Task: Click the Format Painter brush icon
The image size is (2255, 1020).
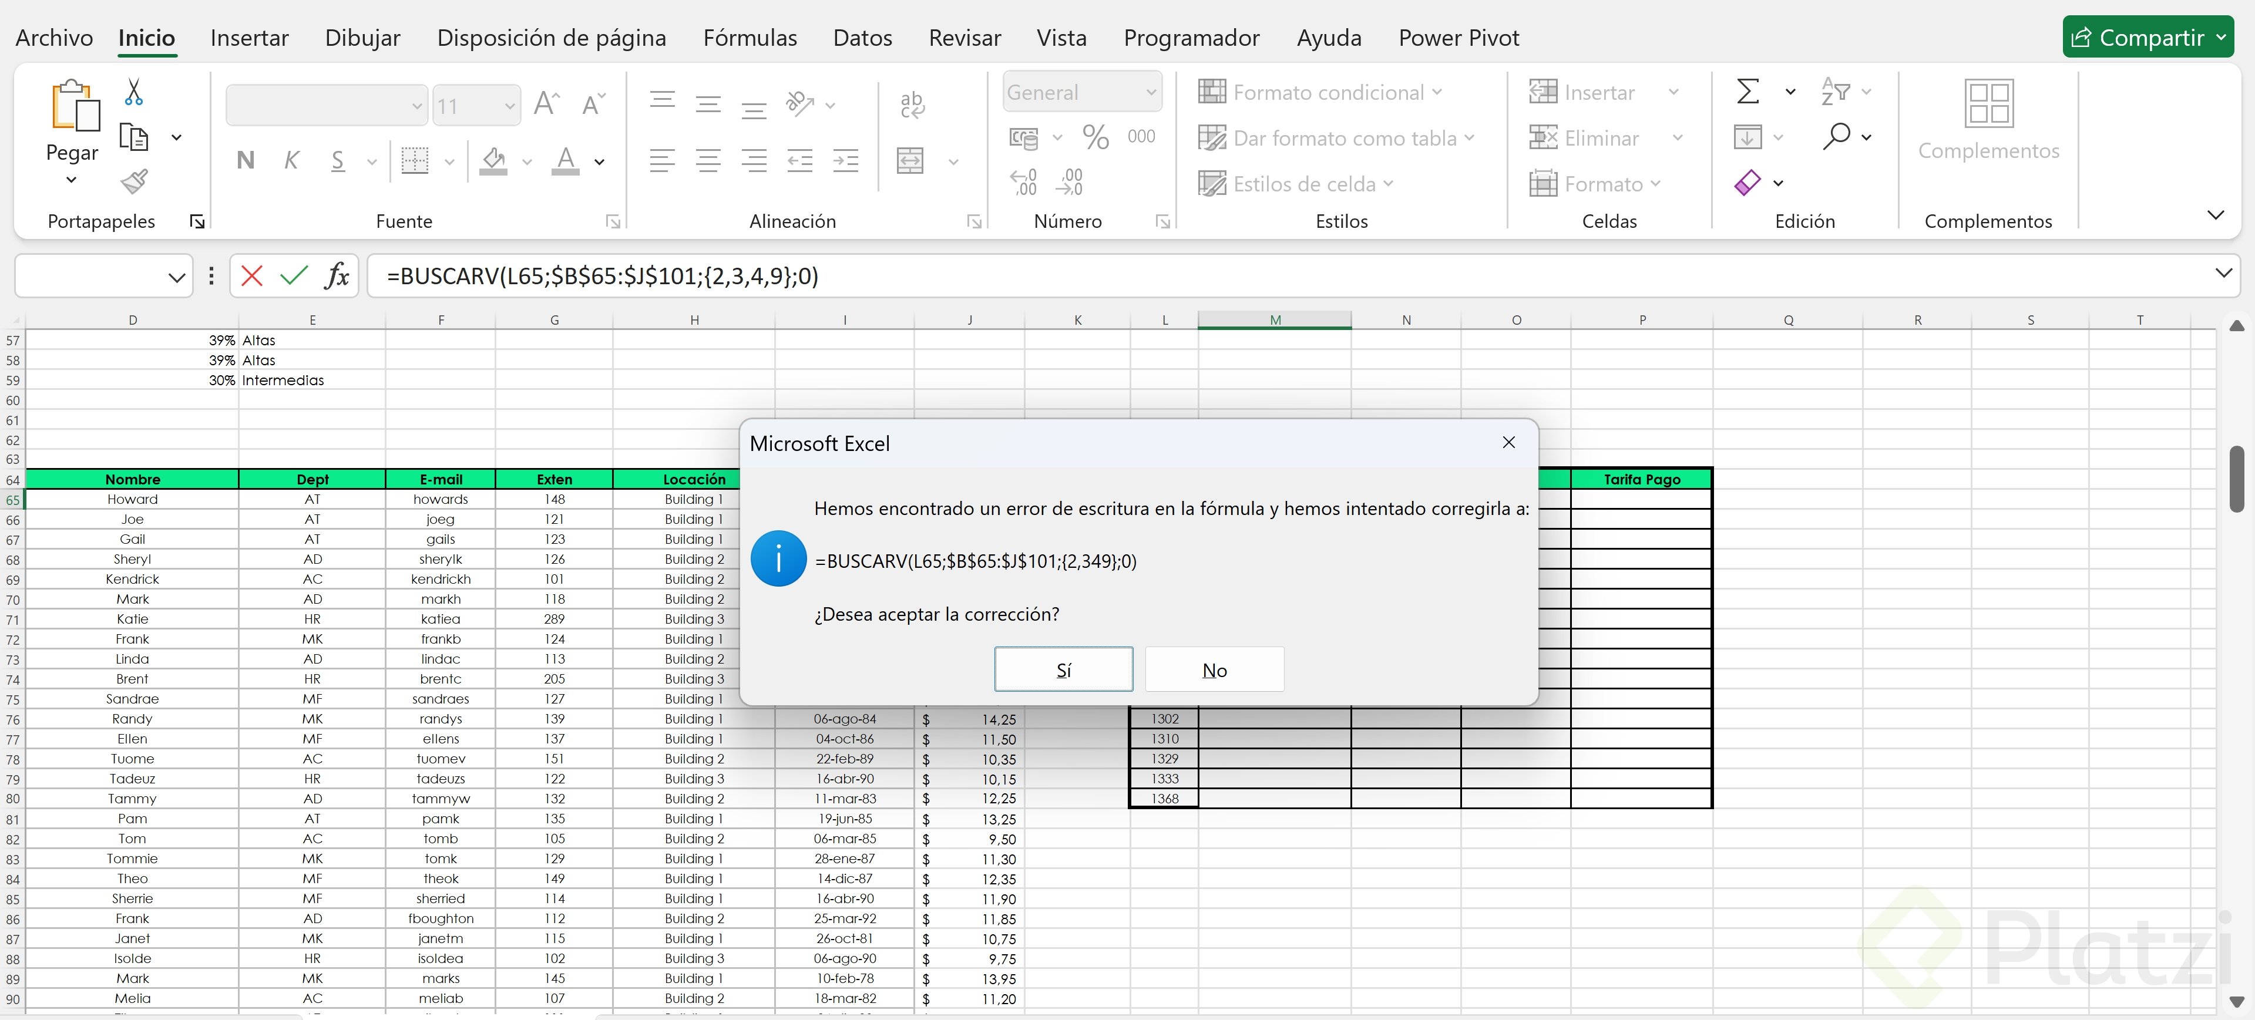Action: 133,182
